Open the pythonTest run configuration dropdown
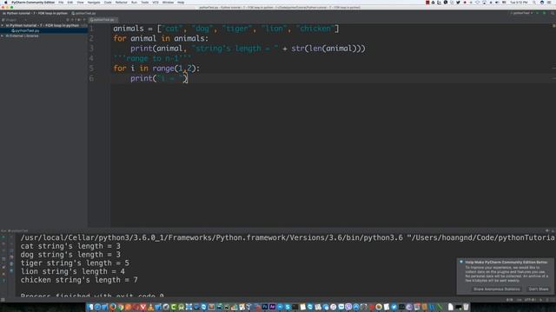Image resolution: width=556 pixels, height=312 pixels. 521,13
